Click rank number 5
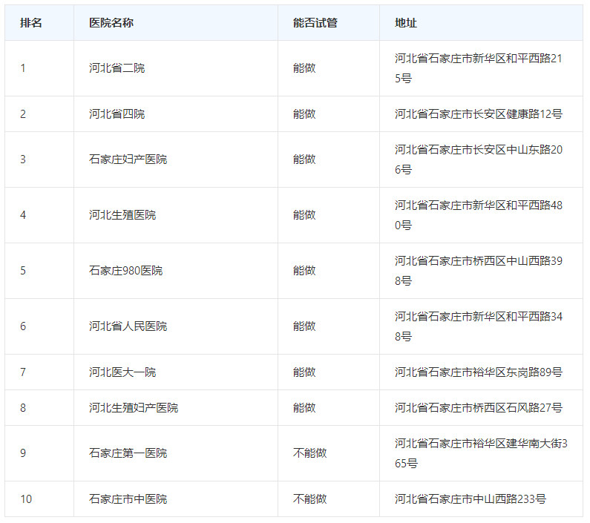Screen dimensions: 590x523 [23, 271]
